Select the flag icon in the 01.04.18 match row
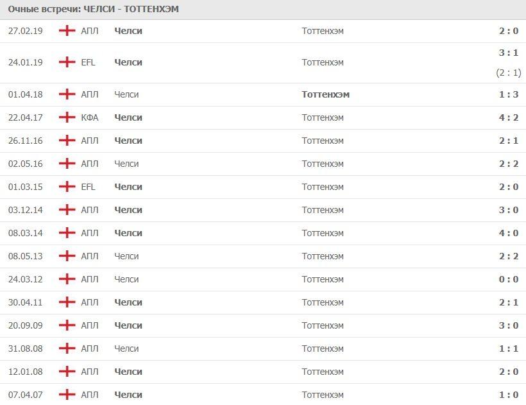Viewport: 526px width, 405px height. pos(67,94)
